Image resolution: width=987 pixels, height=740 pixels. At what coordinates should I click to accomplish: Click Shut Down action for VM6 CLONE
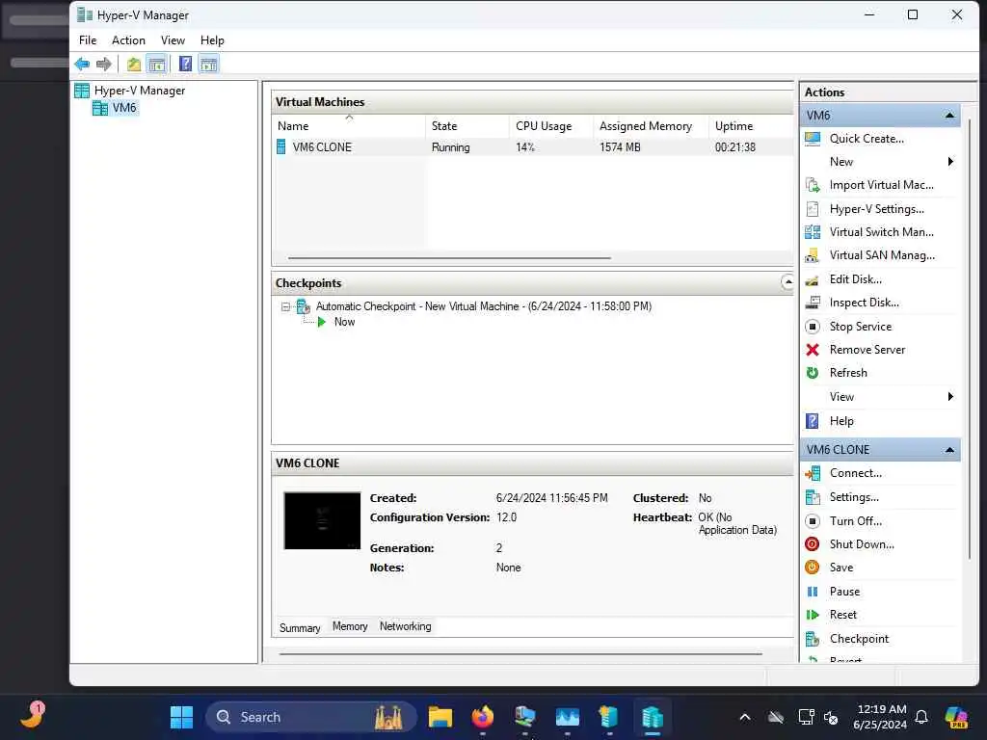(861, 544)
